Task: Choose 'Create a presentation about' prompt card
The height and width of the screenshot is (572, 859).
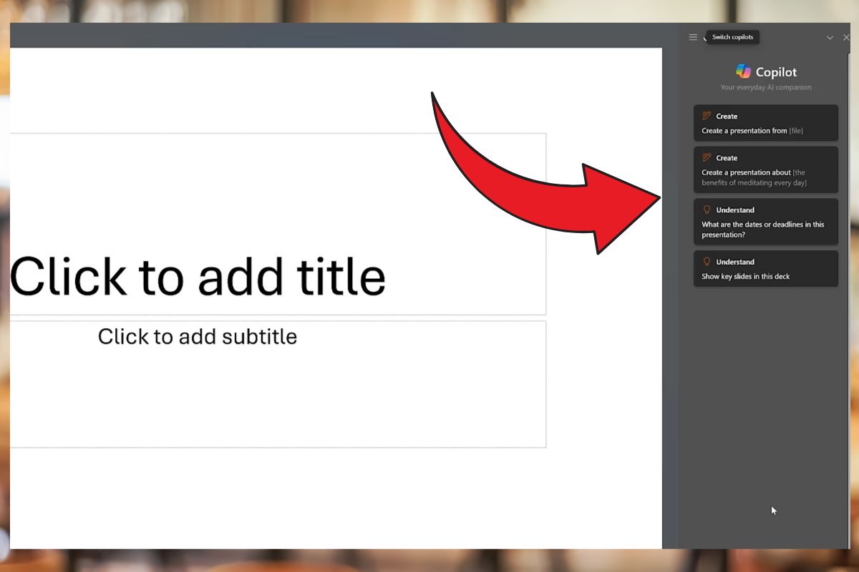Action: point(766,169)
